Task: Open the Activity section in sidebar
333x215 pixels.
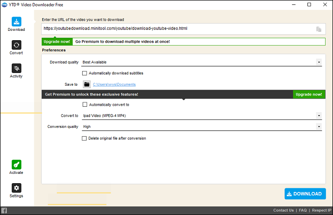Action: coord(16,71)
